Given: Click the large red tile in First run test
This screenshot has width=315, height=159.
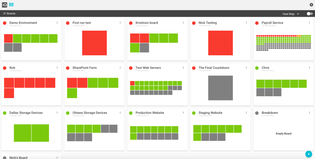Looking at the screenshot, I should click(x=94, y=43).
